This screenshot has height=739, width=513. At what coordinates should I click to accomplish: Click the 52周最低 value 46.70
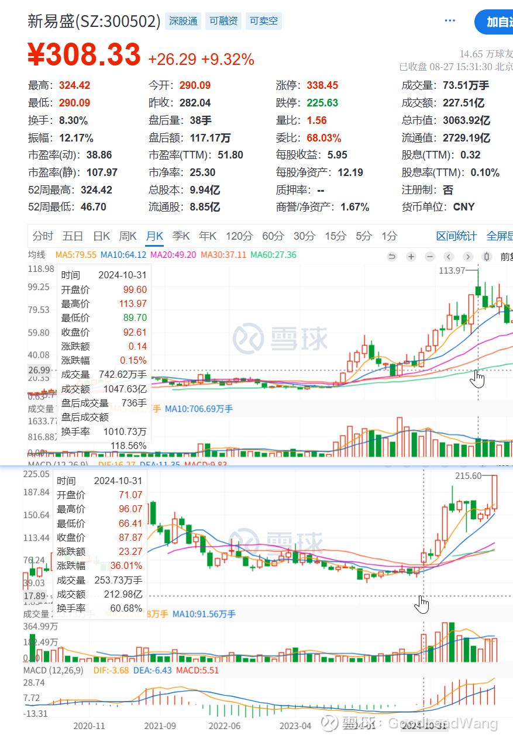click(x=93, y=207)
